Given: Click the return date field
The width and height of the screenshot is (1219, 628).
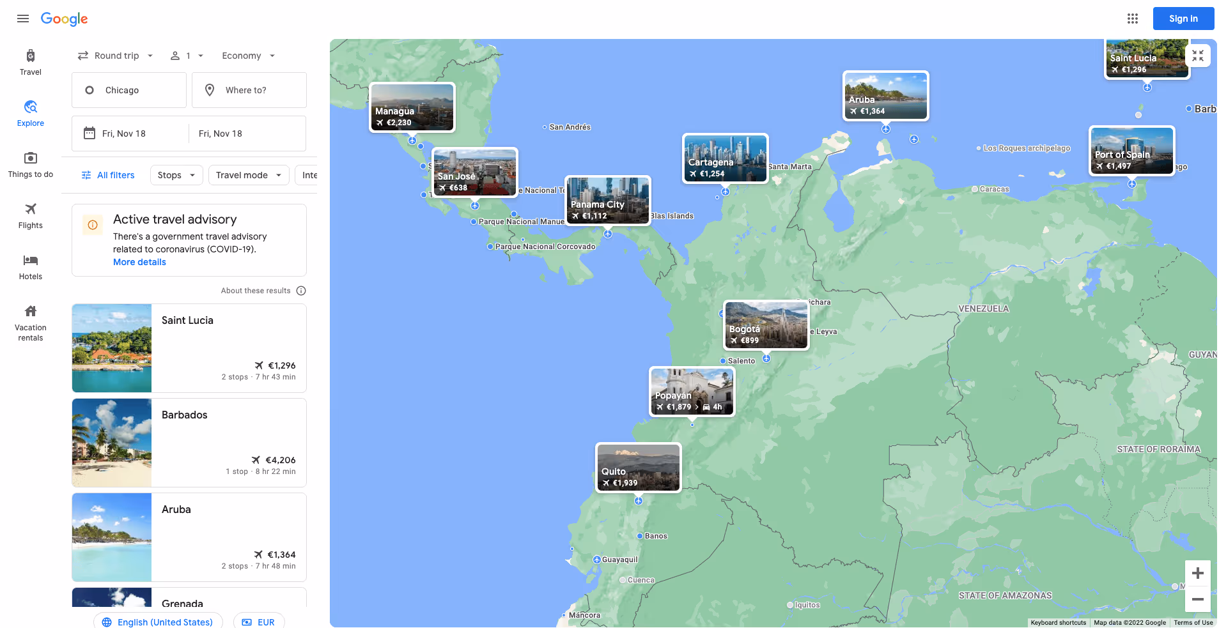Looking at the screenshot, I should click(247, 134).
